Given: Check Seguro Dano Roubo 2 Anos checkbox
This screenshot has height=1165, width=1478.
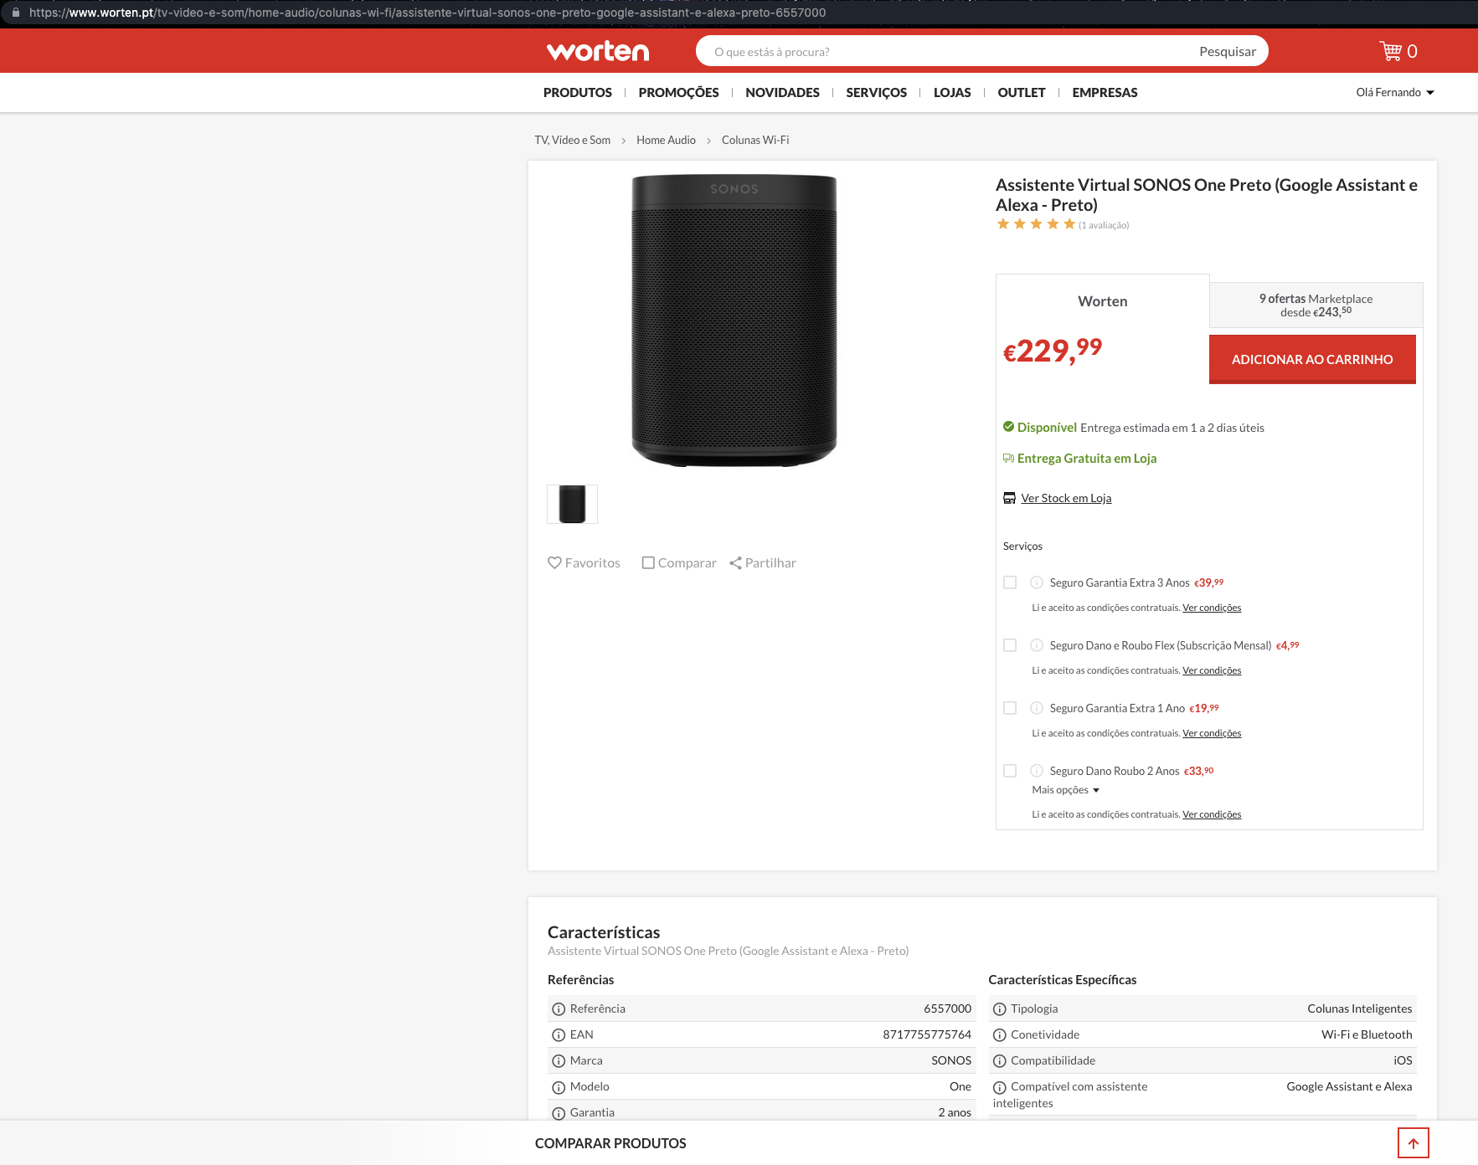Looking at the screenshot, I should tap(1010, 771).
